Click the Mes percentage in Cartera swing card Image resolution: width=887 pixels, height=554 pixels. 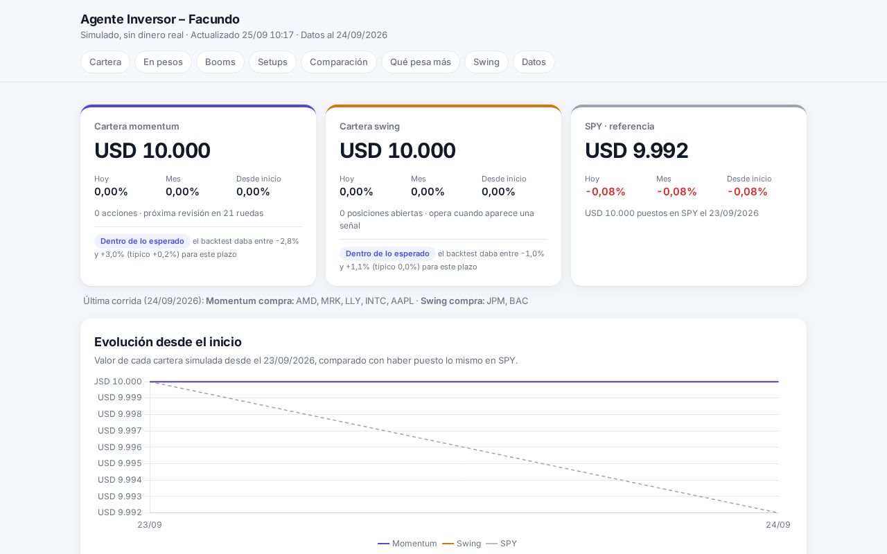(x=428, y=192)
